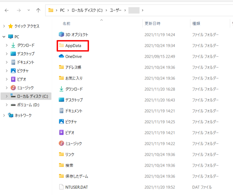Select the OneDrive cloud icon
This screenshot has height=195, width=233.
point(62,56)
